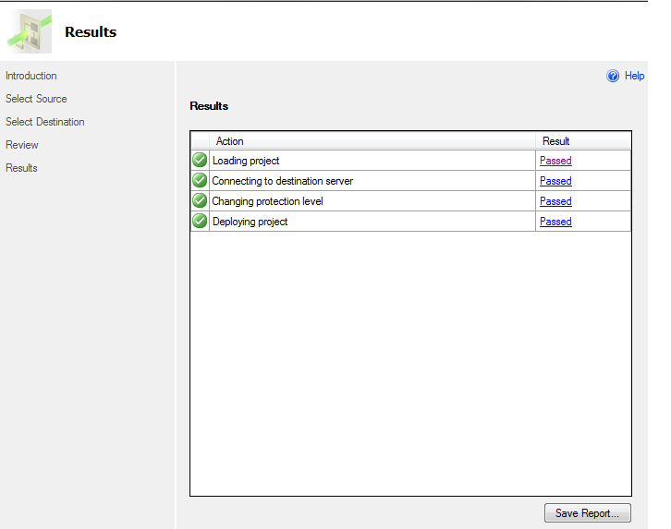Viewport: 671px width, 529px height.
Task: Open the Review step in sidebar
Action: point(22,145)
